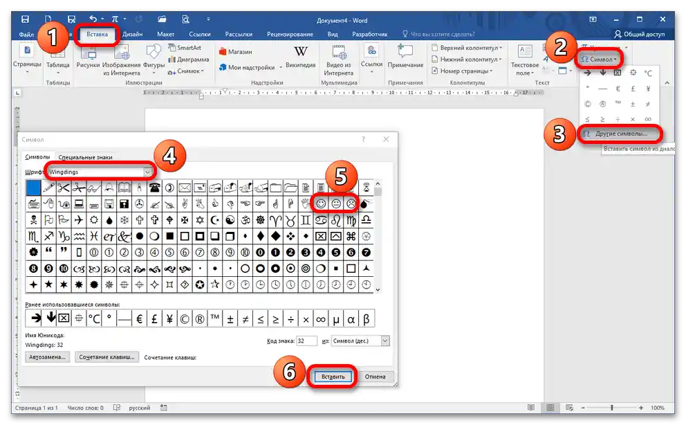The height and width of the screenshot is (425, 686).
Task: Select the skull and crossbones symbol
Action: pyautogui.click(x=33, y=220)
